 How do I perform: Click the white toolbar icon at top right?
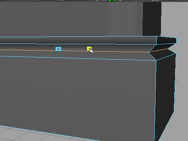click(155, 0)
